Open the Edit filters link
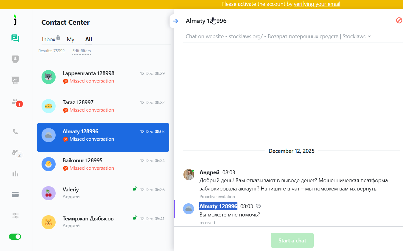403x251 pixels. (82, 51)
